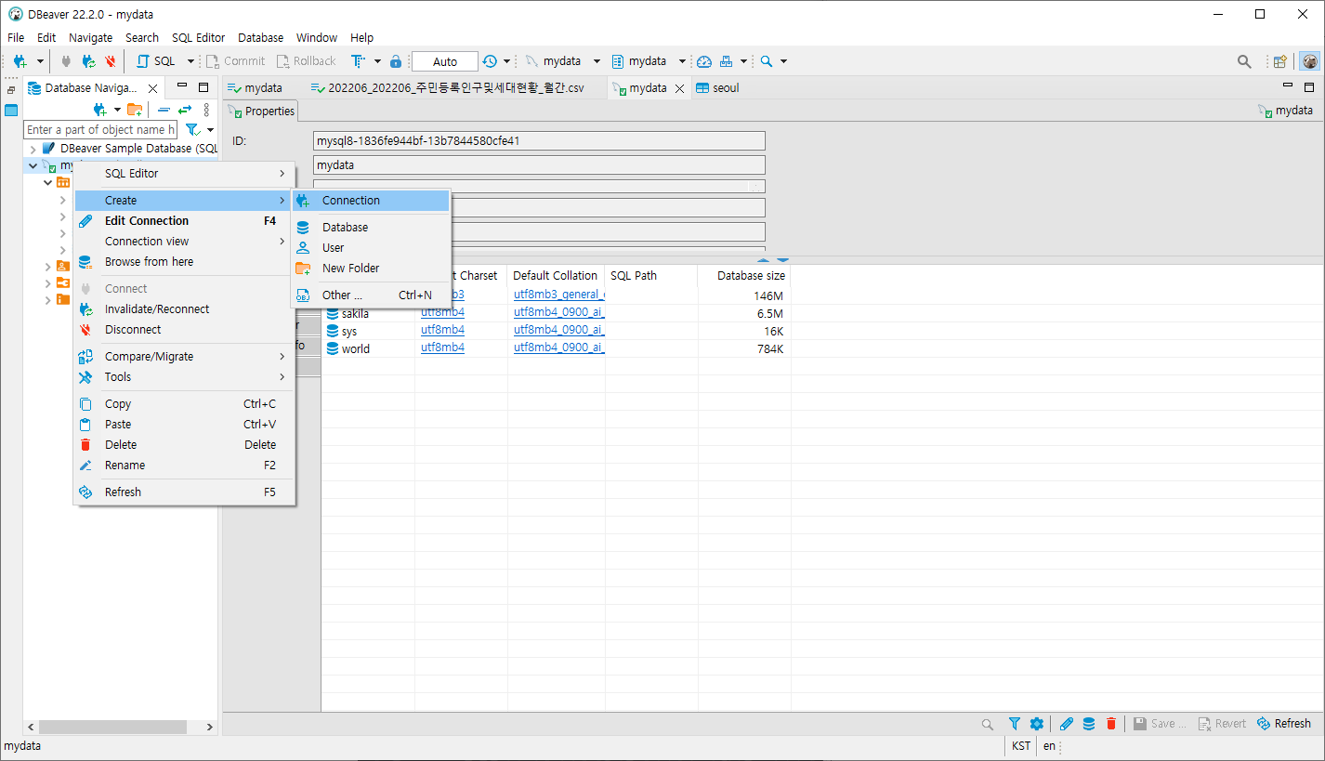
Task: Click the gray magnifier at toolbar right
Action: click(1244, 61)
